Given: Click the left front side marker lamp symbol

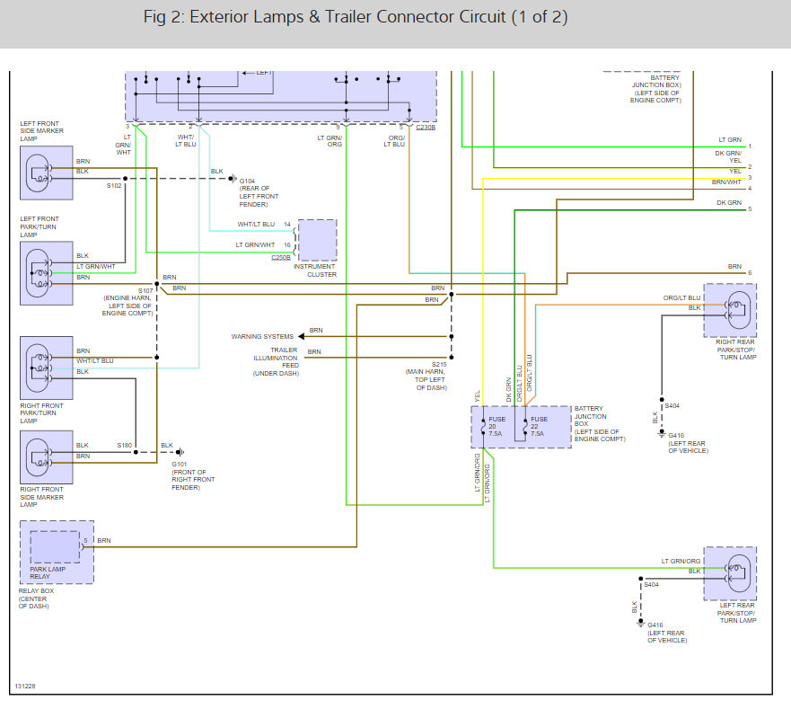Looking at the screenshot, I should click(x=47, y=173).
